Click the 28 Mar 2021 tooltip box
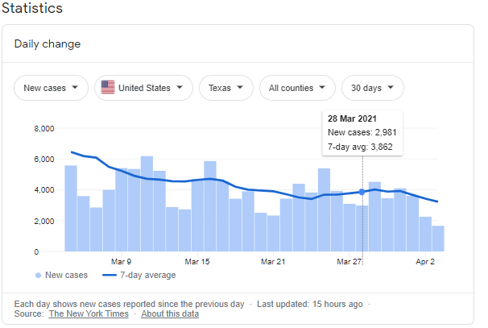The height and width of the screenshot is (328, 488). [x=362, y=131]
